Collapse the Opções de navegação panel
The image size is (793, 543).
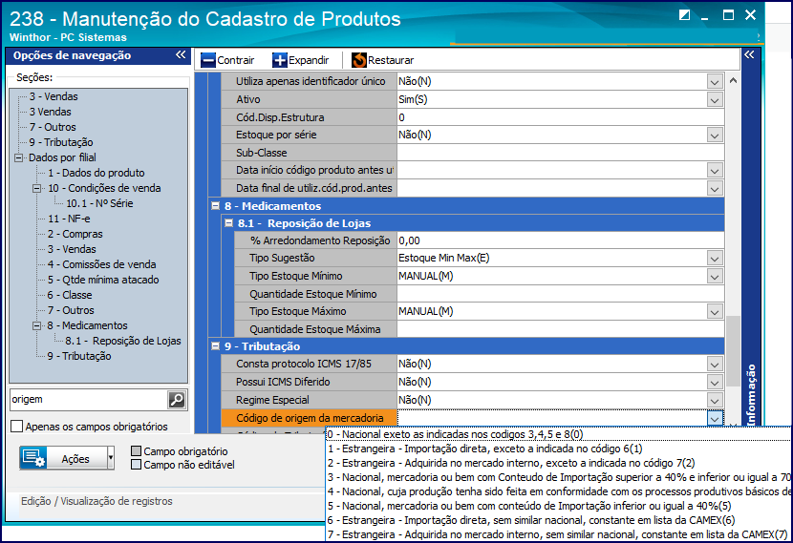(181, 55)
